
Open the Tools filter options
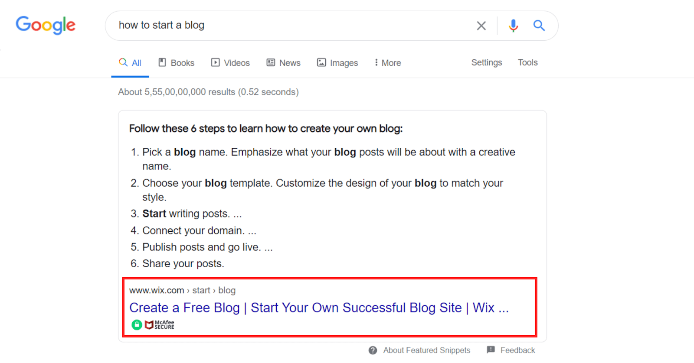(527, 62)
